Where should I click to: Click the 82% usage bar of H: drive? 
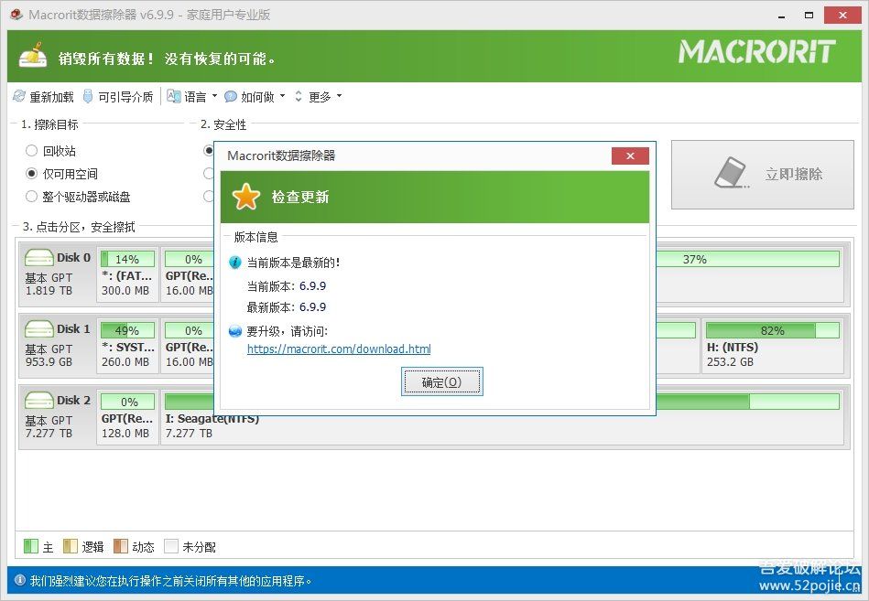tap(773, 330)
